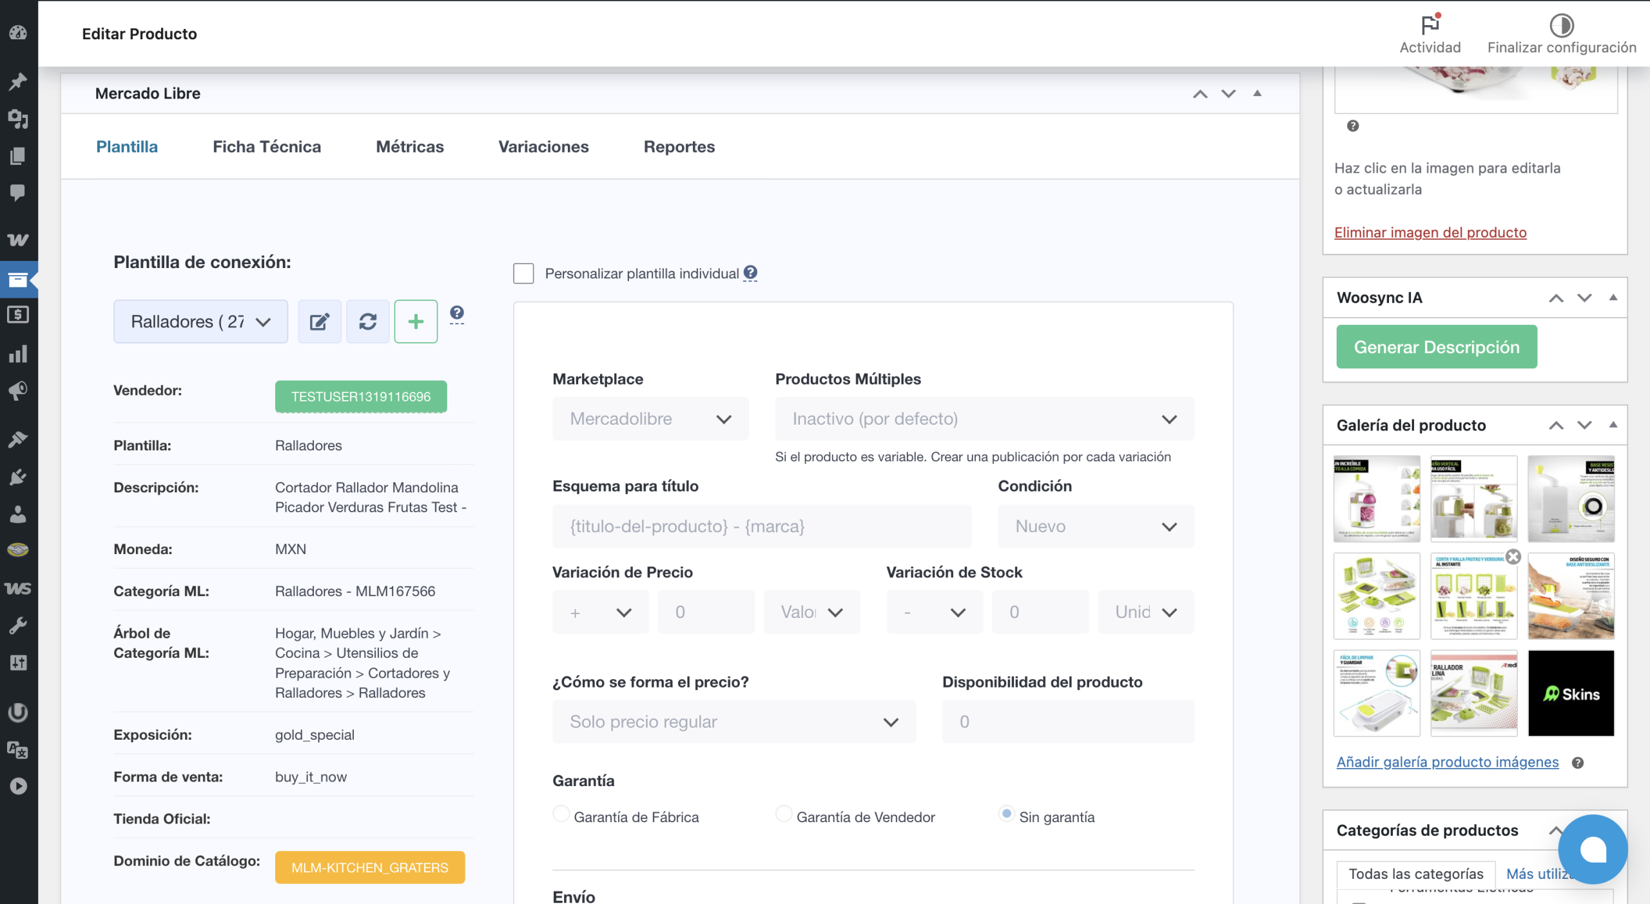Switch to the Variaciones tab
Image resolution: width=1650 pixels, height=904 pixels.
click(543, 146)
